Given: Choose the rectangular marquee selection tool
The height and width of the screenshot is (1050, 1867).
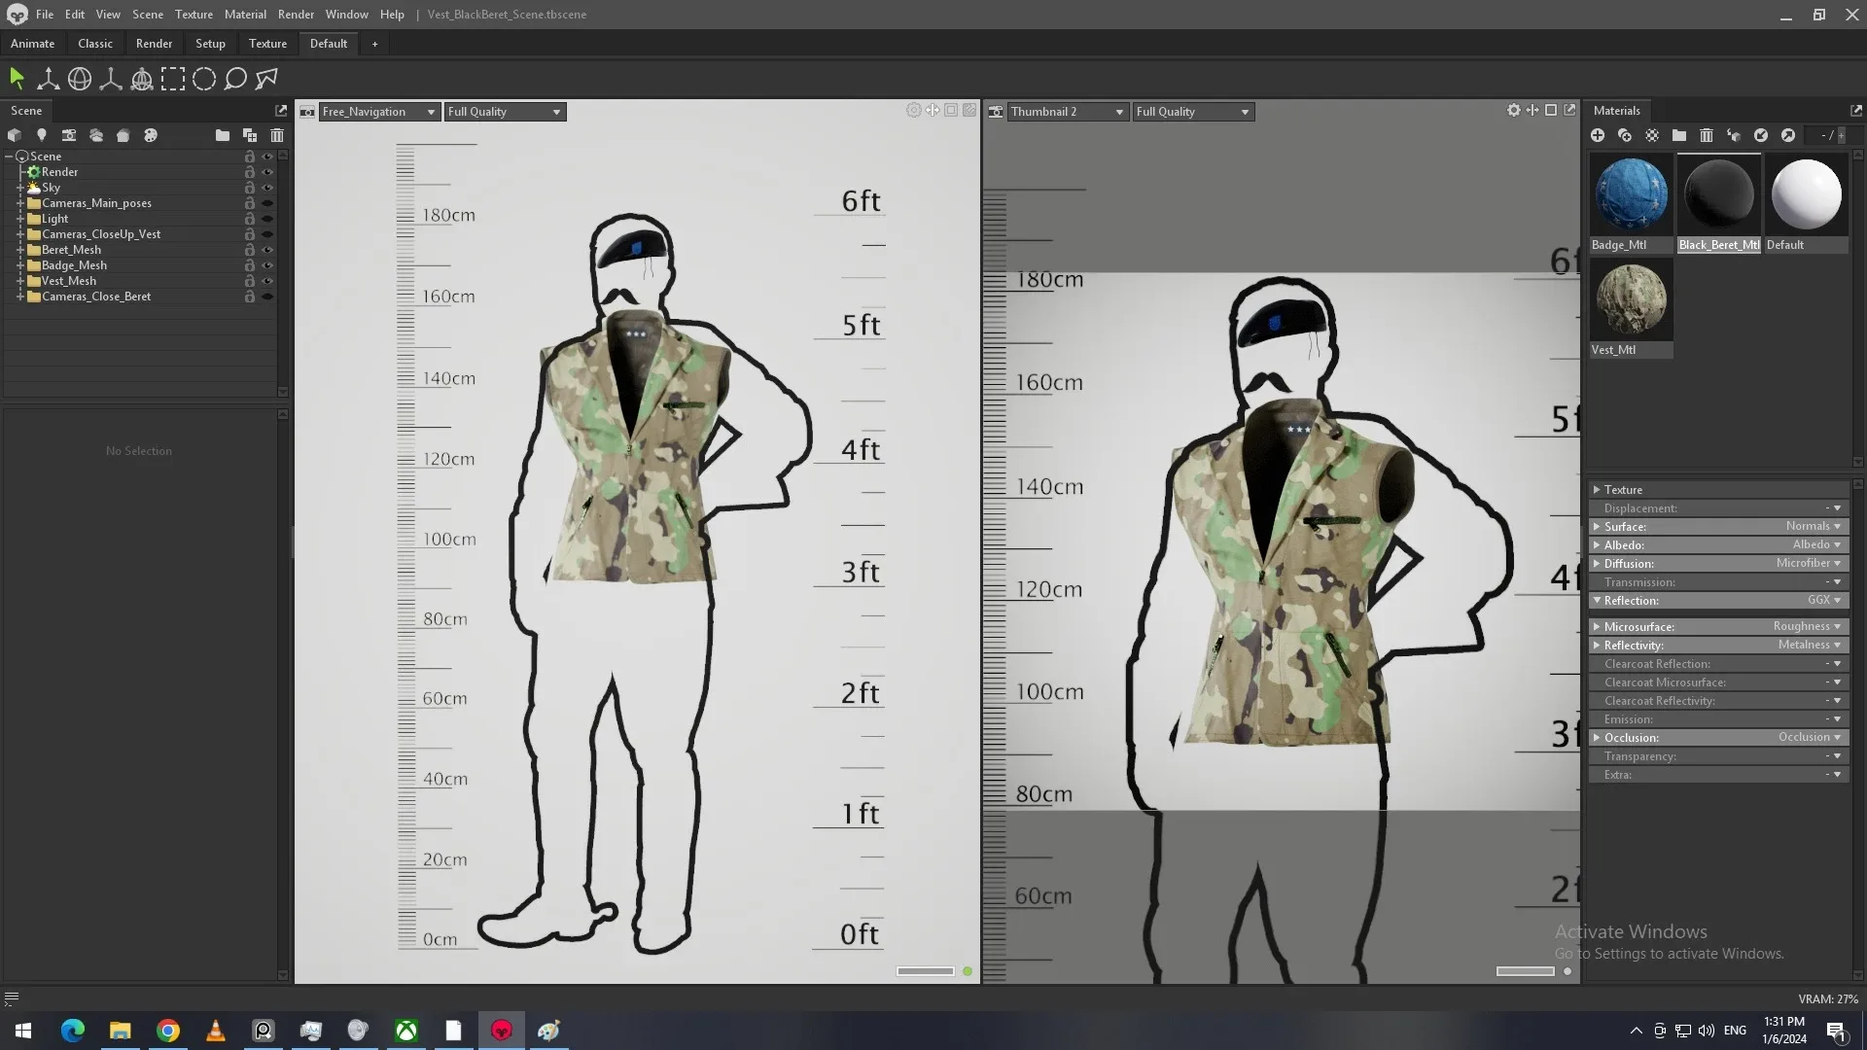Looking at the screenshot, I should pyautogui.click(x=173, y=79).
